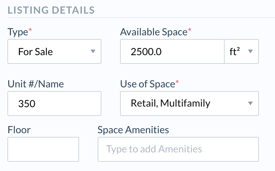Click the red asterisk after Use of Space
The height and width of the screenshot is (171, 275).
[x=177, y=83]
